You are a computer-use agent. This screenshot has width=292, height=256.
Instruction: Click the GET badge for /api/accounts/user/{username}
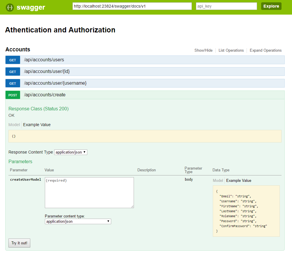13,83
